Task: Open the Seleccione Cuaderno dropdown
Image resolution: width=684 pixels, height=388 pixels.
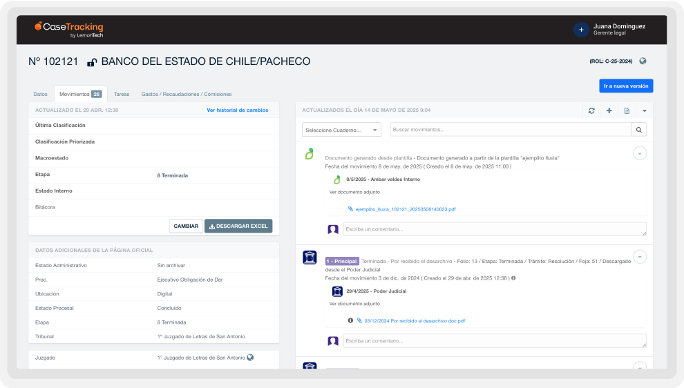Action: [x=341, y=130]
